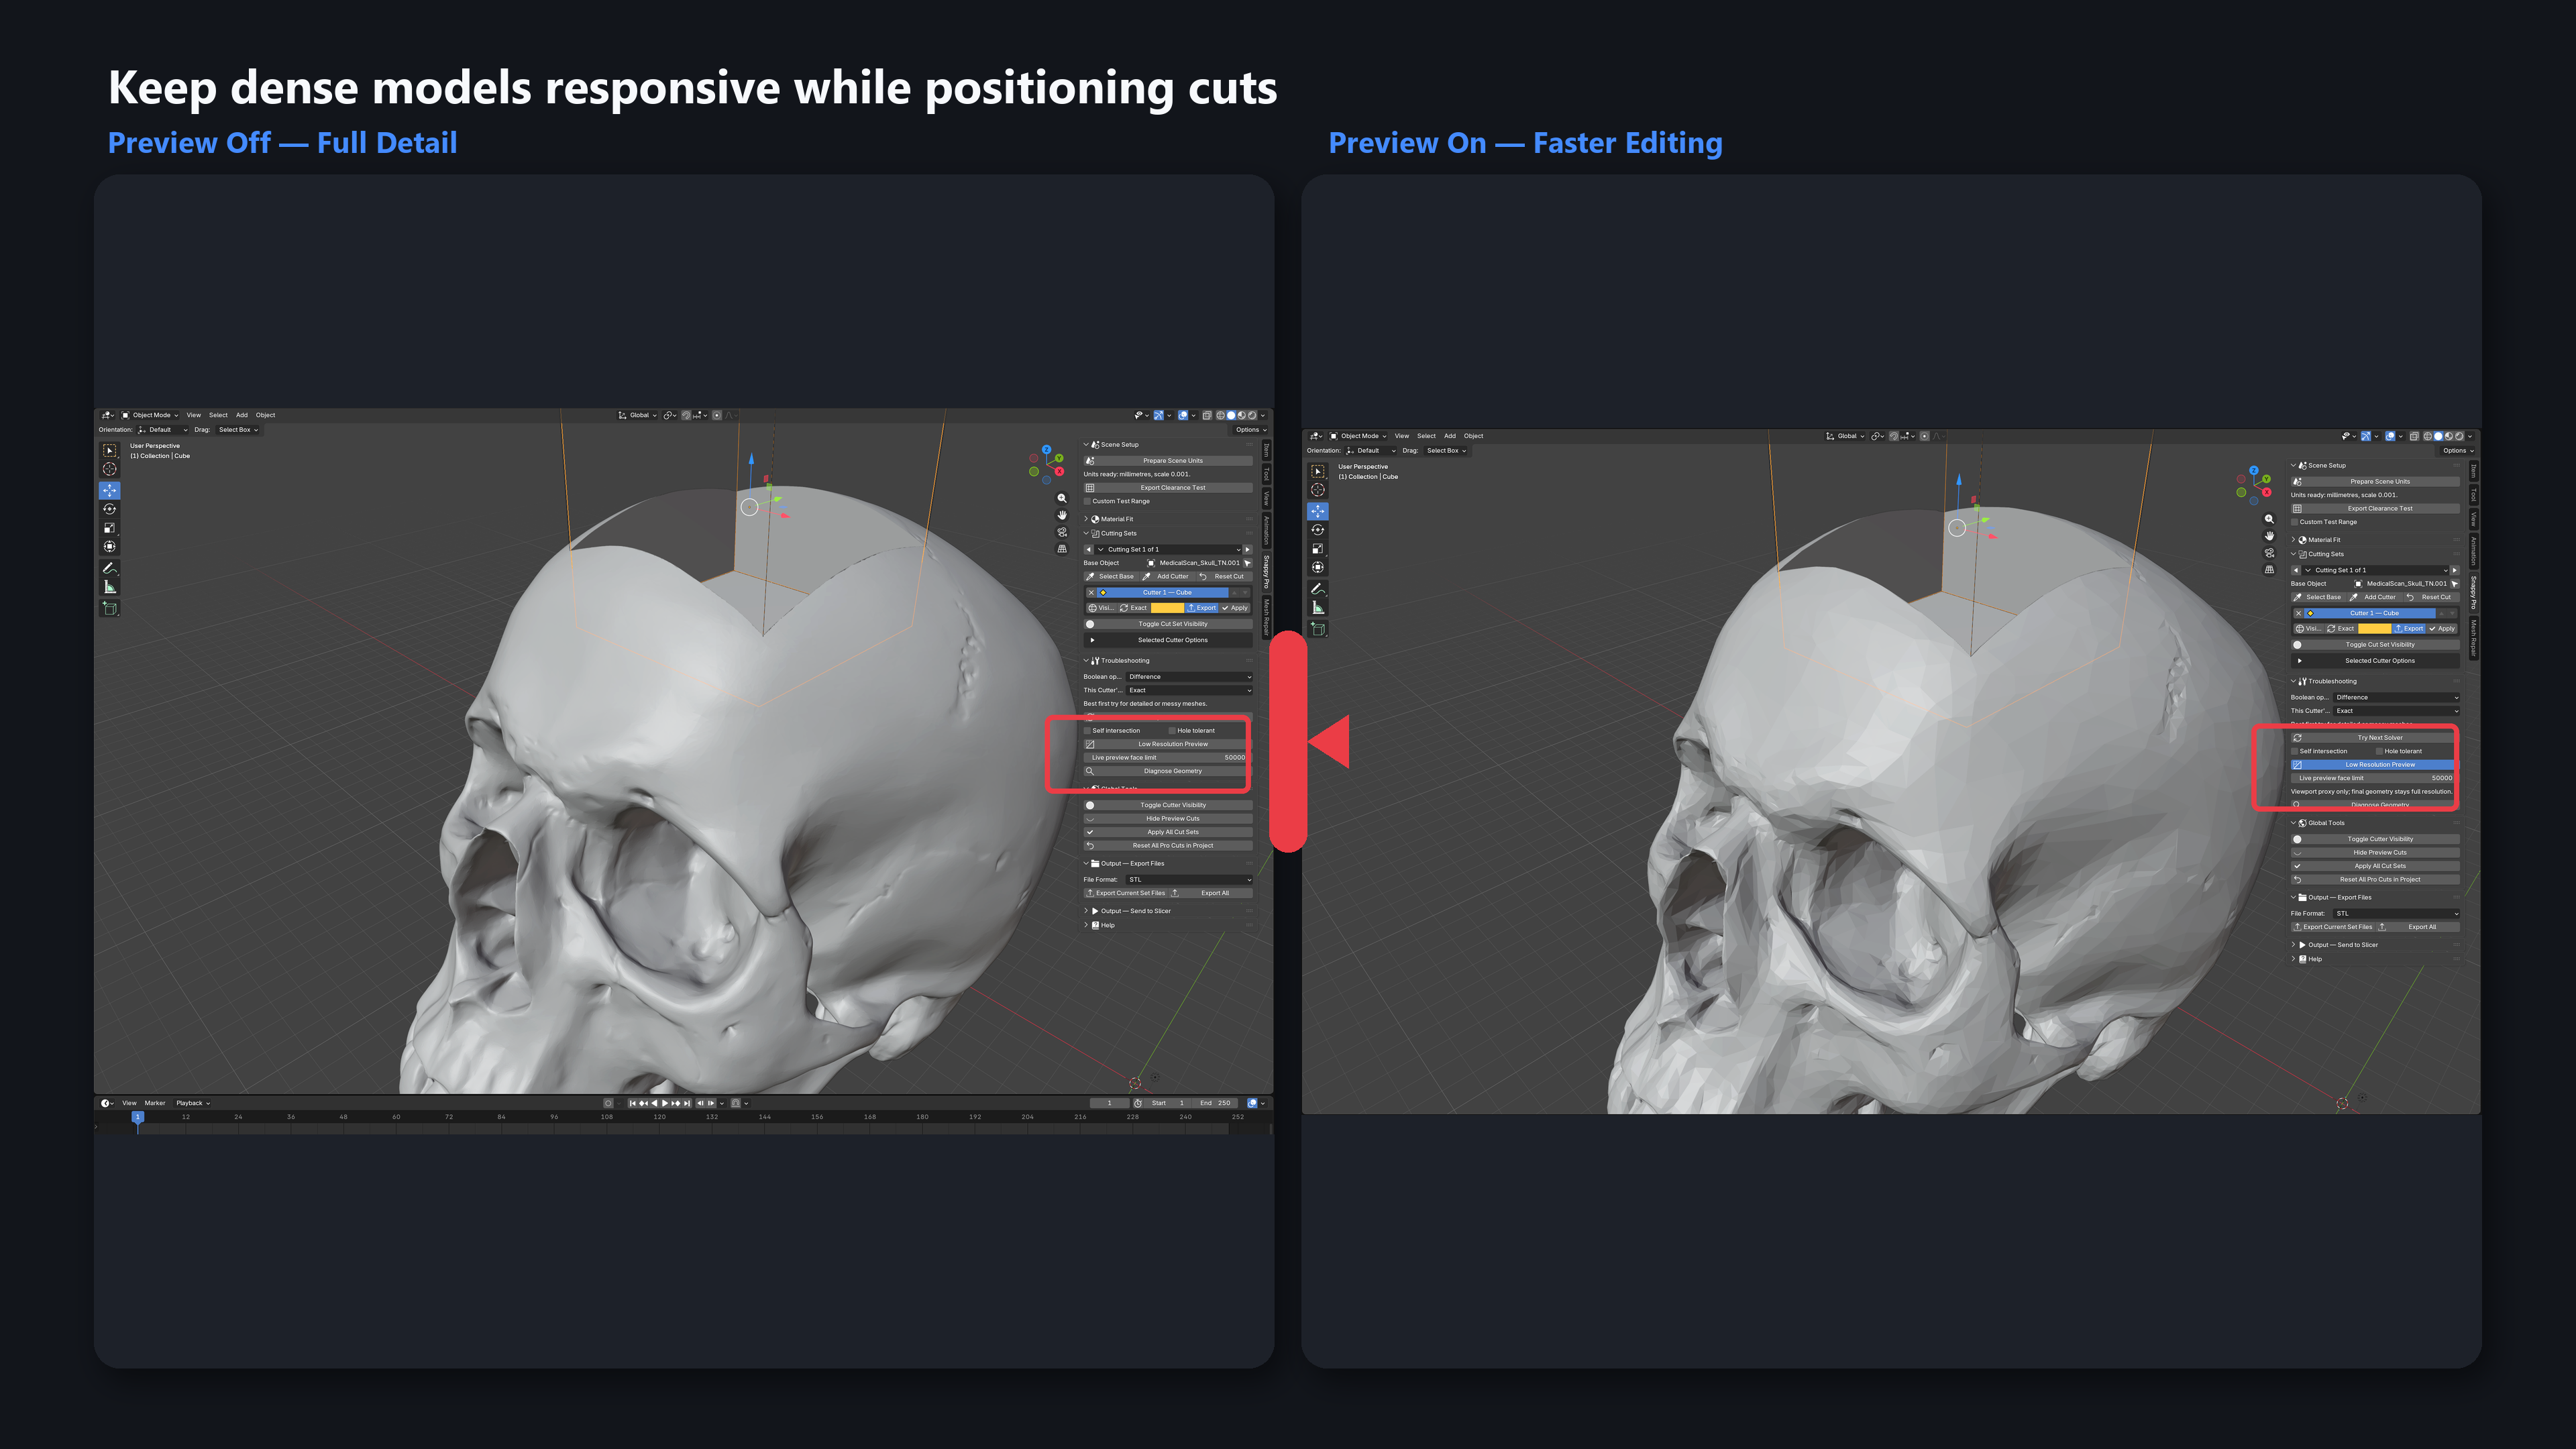The image size is (2576, 1449).
Task: Turn on Low Resolution Preview in left panel
Action: tap(1168, 744)
